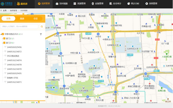Click the 对讲调度 breadcrumb
173x108 pixels.
pos(24,11)
